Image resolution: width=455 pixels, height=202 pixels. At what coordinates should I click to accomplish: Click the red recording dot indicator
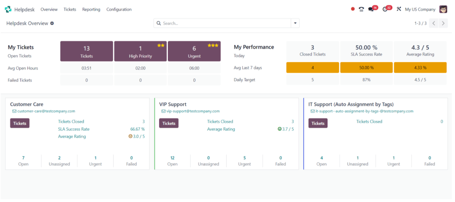pos(352,9)
